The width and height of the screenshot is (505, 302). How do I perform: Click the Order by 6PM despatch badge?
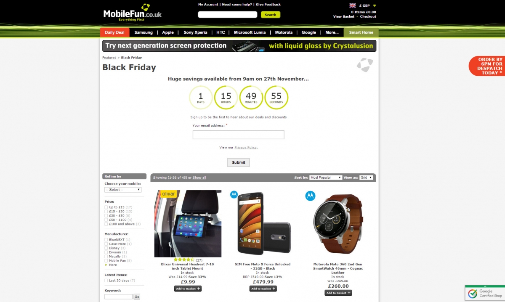click(x=488, y=66)
